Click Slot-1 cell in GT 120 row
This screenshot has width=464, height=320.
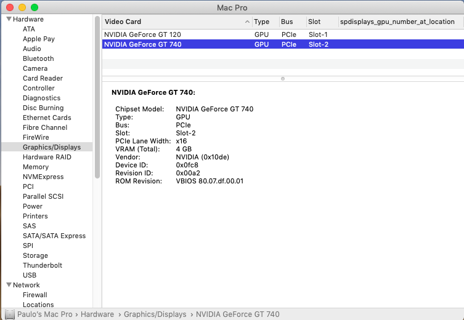[318, 34]
